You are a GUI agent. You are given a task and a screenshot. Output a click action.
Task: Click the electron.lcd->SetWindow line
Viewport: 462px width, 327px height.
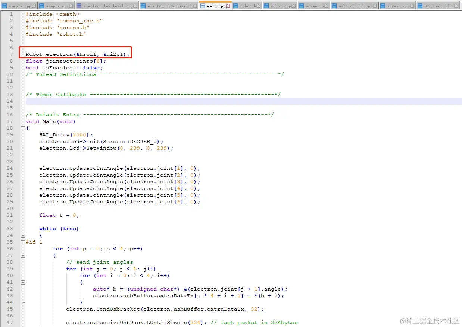point(106,148)
